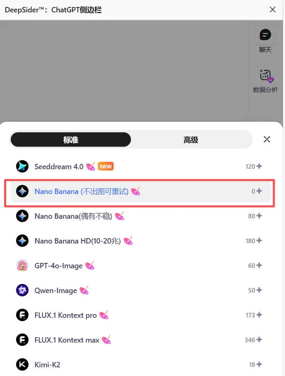Click the Kimi-K2 logo icon

pyautogui.click(x=22, y=364)
